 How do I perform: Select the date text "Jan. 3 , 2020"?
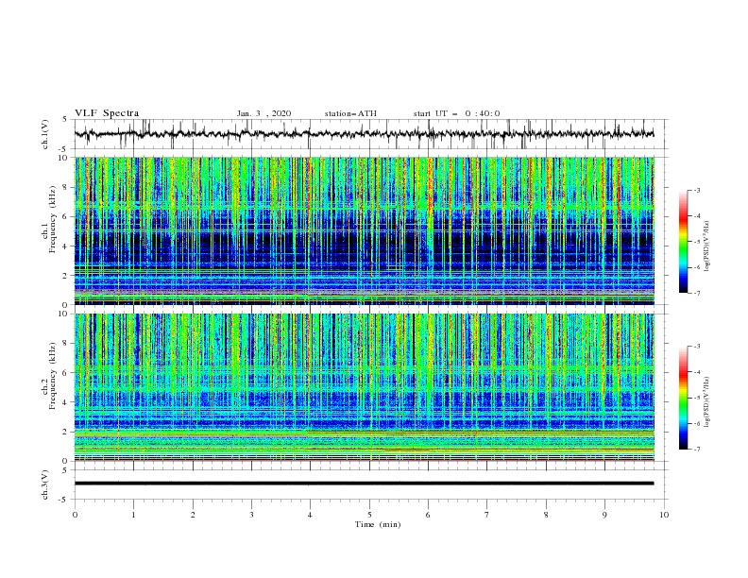[263, 113]
